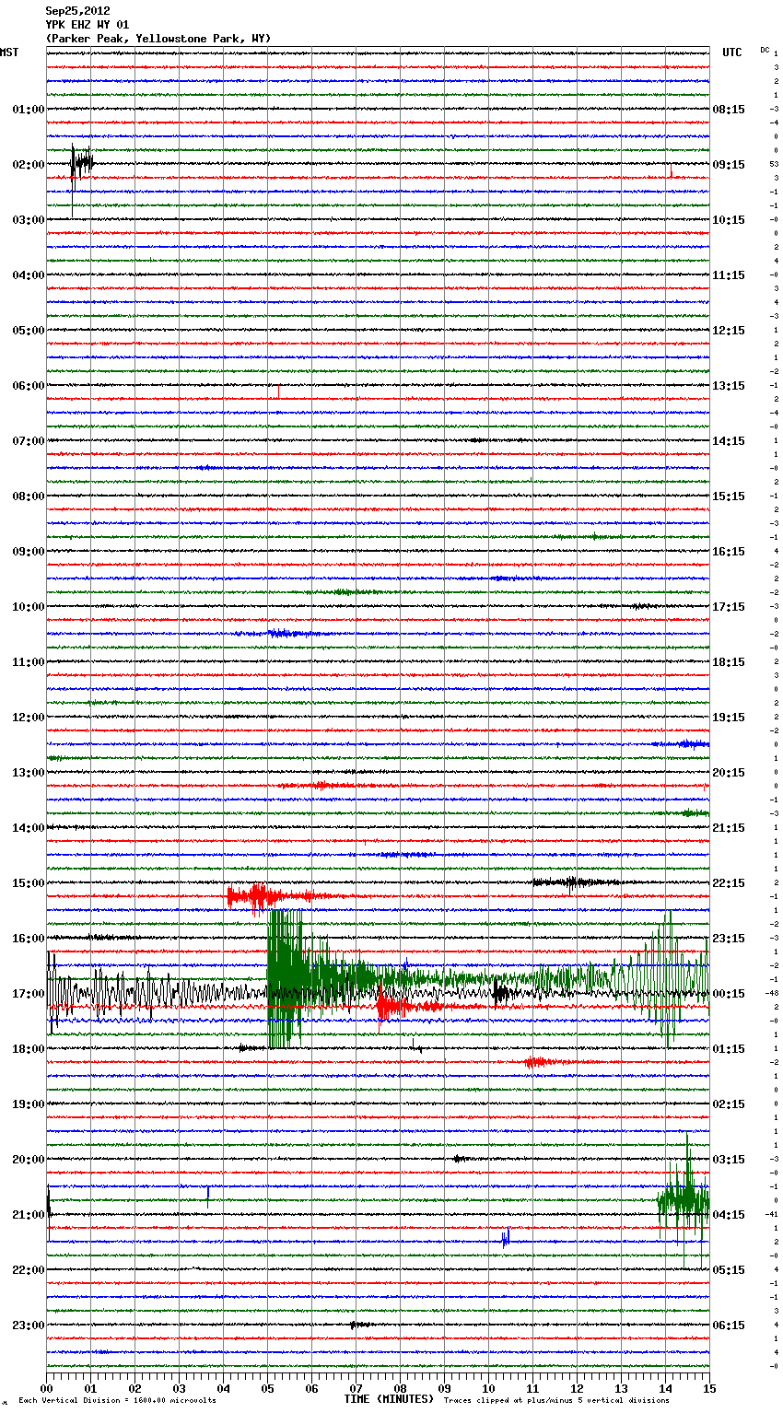Select the station code YPK EHZ WY 01

[x=88, y=25]
